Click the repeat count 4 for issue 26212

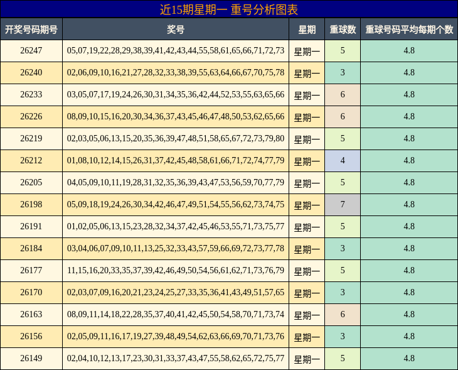click(x=343, y=161)
